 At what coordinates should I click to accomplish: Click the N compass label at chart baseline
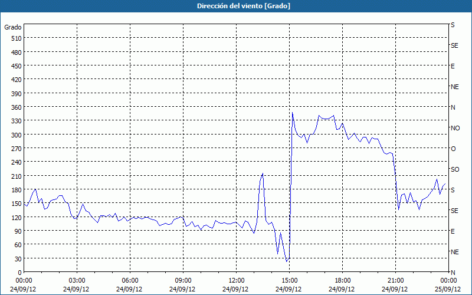(x=453, y=273)
